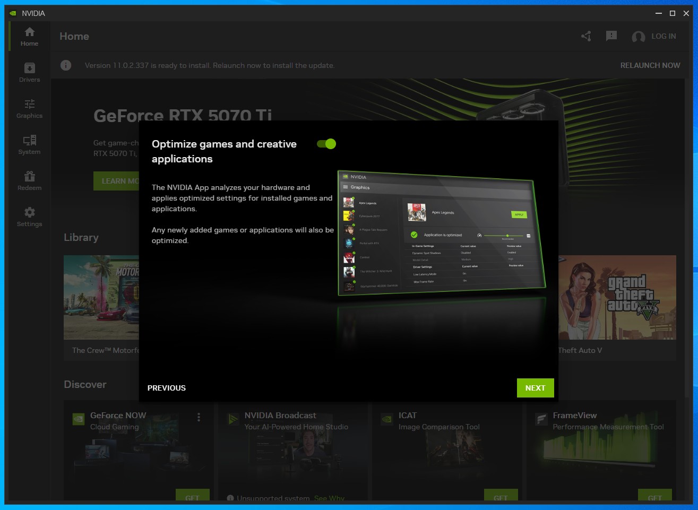
Task: Go to the Drivers section
Action: point(29,73)
